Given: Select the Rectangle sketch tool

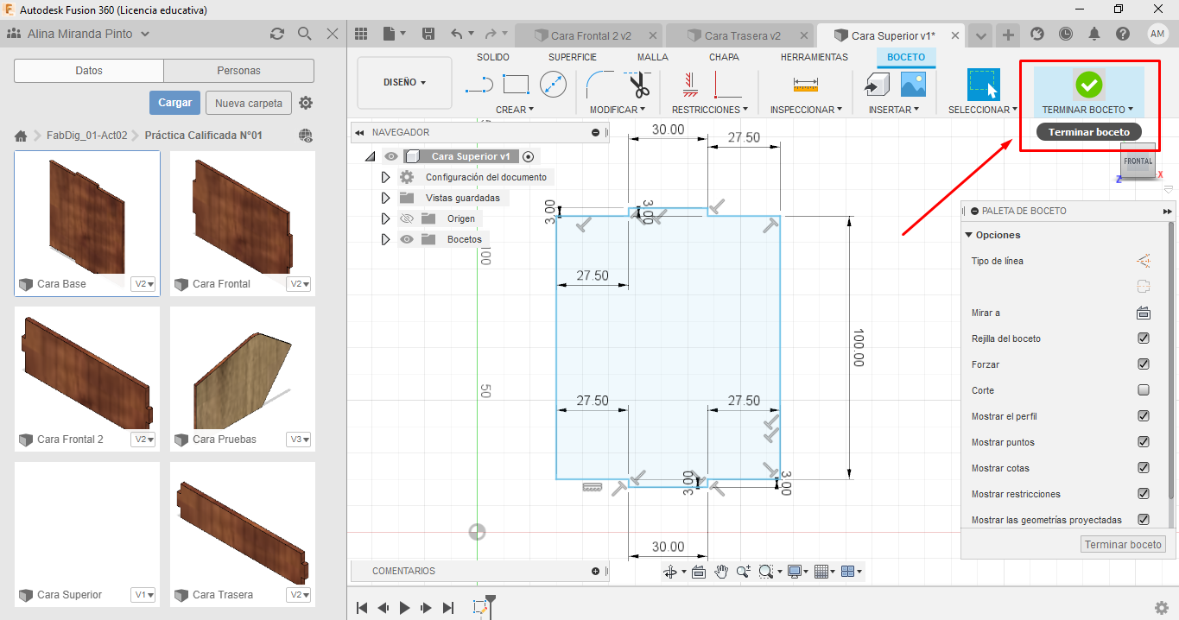Looking at the screenshot, I should click(x=516, y=84).
